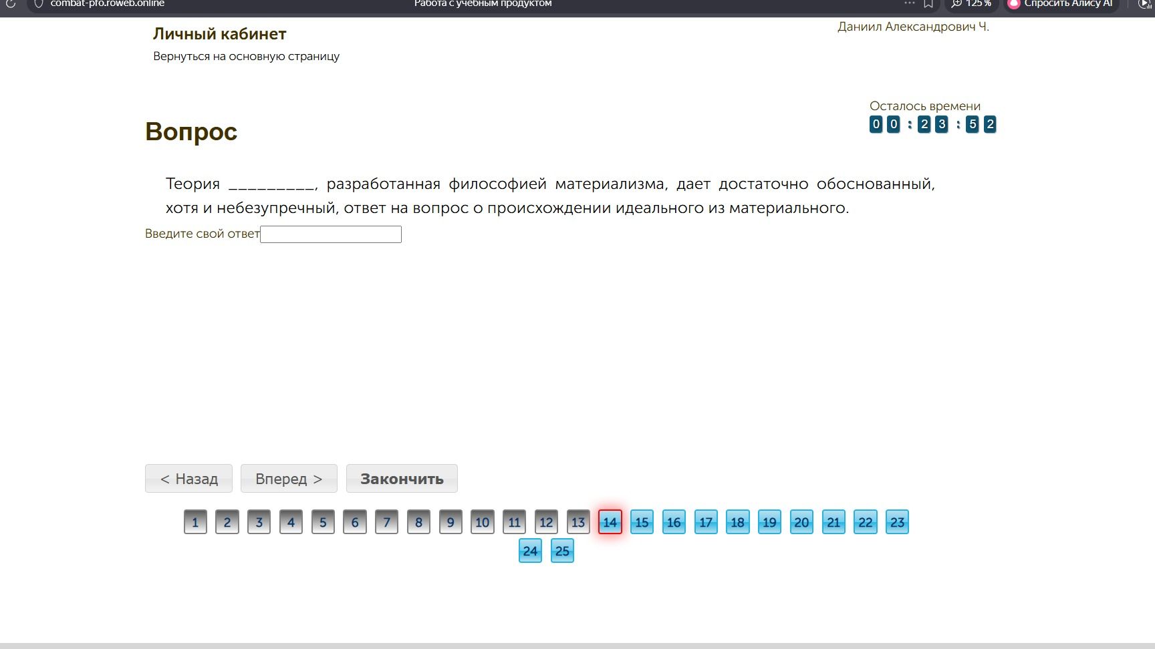The image size is (1155, 649).
Task: Open question 24 tile
Action: [530, 551]
